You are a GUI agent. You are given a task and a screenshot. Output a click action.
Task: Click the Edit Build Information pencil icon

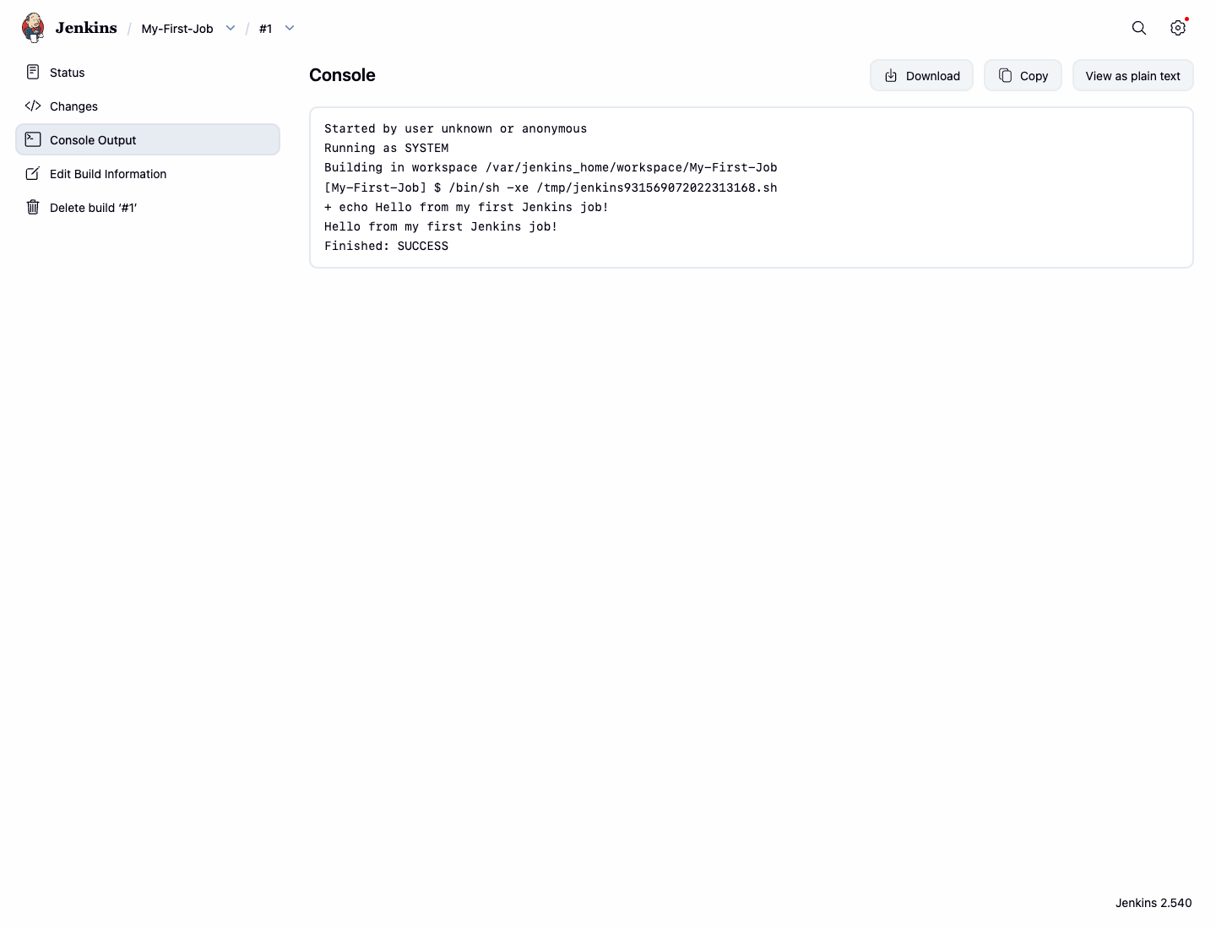[33, 173]
